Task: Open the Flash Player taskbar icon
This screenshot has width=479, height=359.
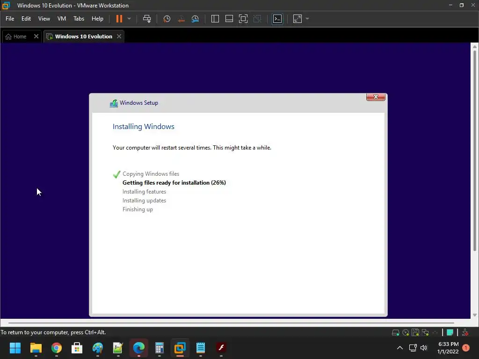Action: click(221, 348)
